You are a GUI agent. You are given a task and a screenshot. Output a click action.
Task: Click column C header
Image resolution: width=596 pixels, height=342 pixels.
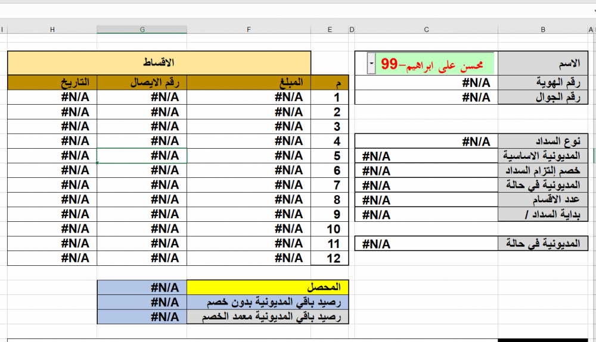tap(426, 29)
